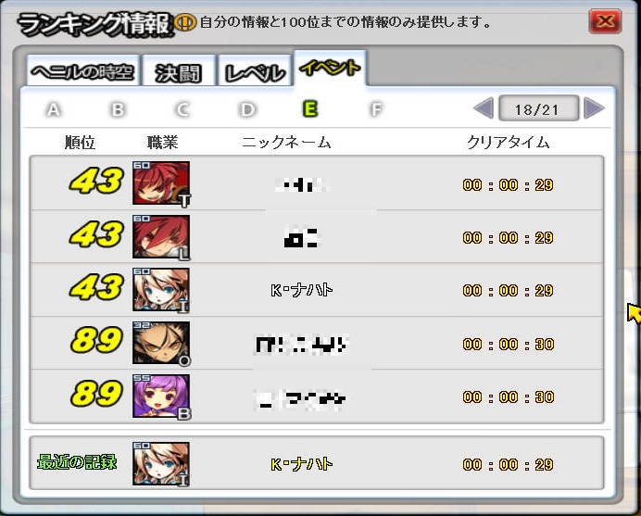This screenshot has width=641, height=516.
Task: Choose event category F
Action: [376, 109]
